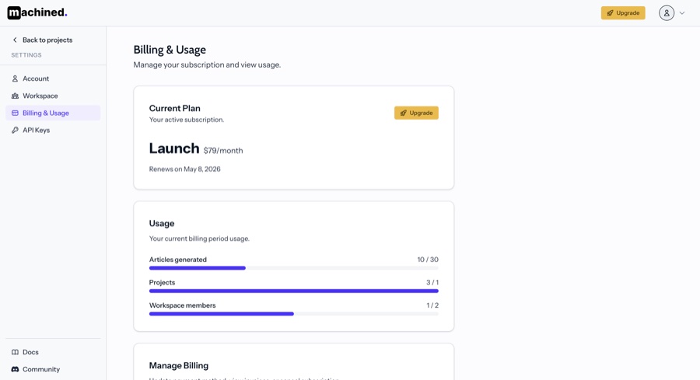The height and width of the screenshot is (380, 700).
Task: Click the Articles generated progress bar
Action: pos(294,268)
